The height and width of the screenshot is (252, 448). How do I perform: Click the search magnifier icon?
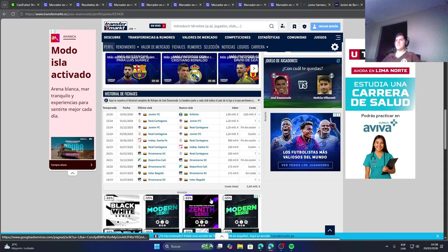pyautogui.click(x=272, y=26)
